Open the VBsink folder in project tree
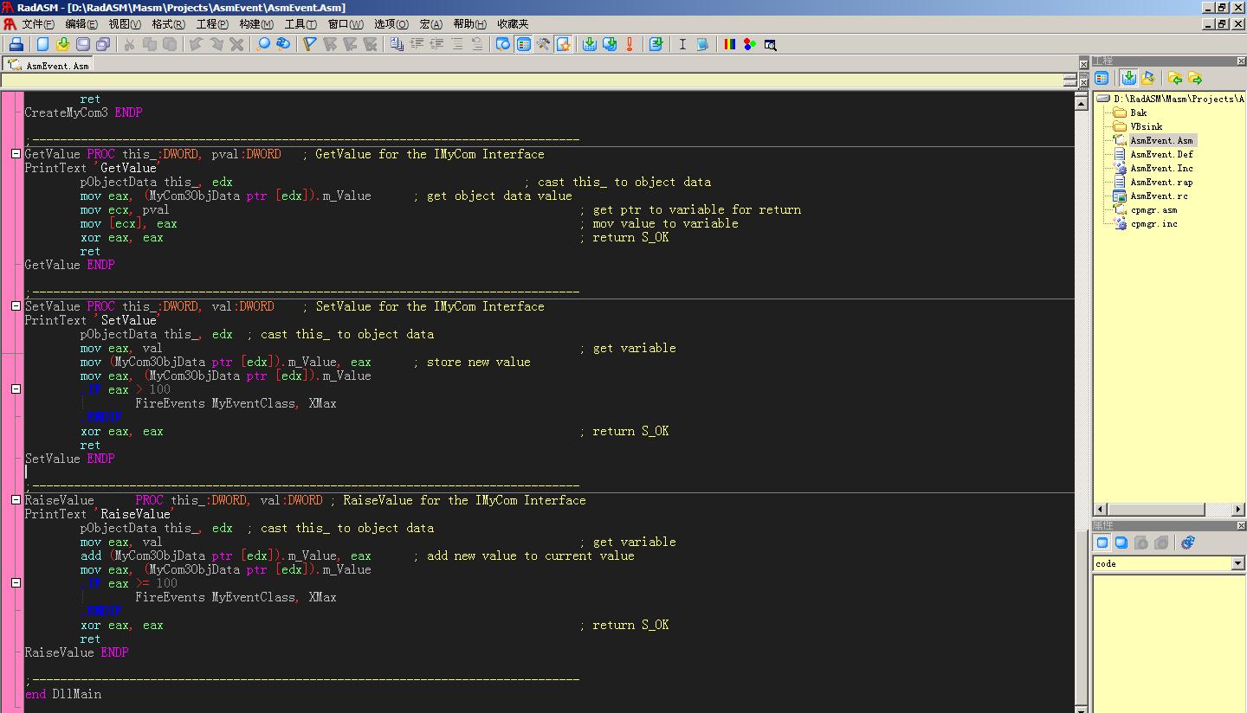The image size is (1247, 713). [x=1147, y=126]
